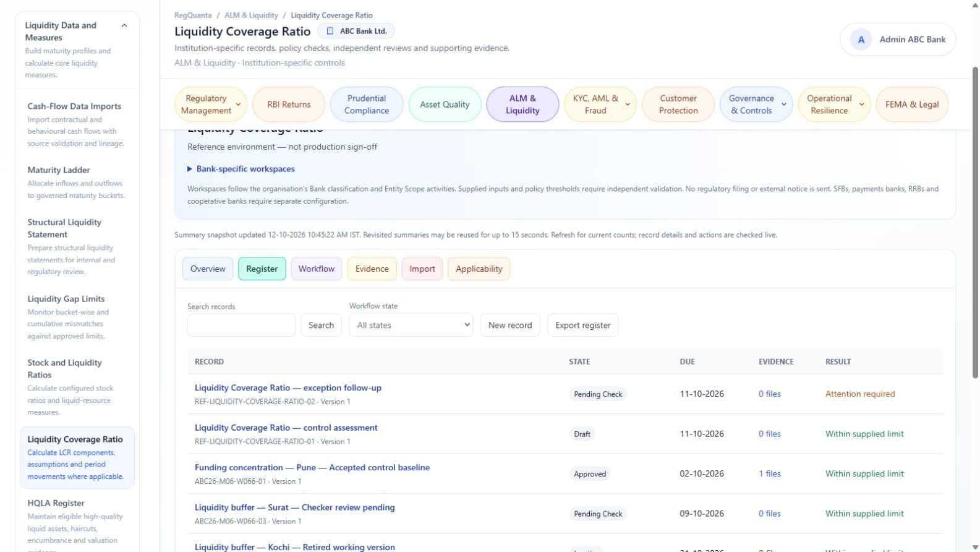Open FEMA & Legal module
The width and height of the screenshot is (980, 552).
[912, 105]
